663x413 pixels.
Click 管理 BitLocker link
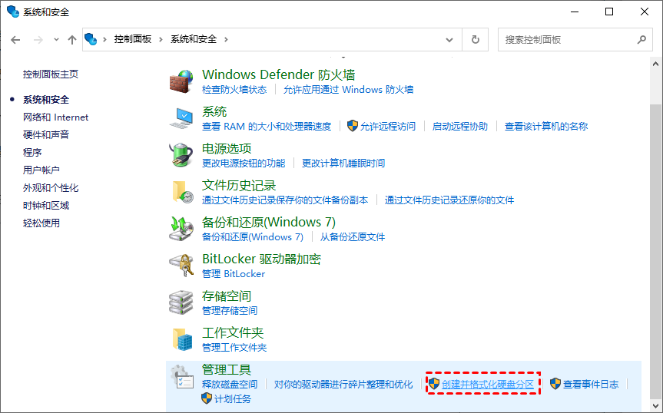234,273
